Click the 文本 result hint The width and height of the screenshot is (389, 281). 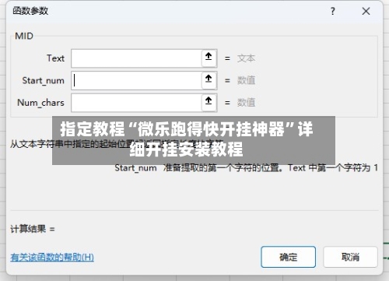246,58
